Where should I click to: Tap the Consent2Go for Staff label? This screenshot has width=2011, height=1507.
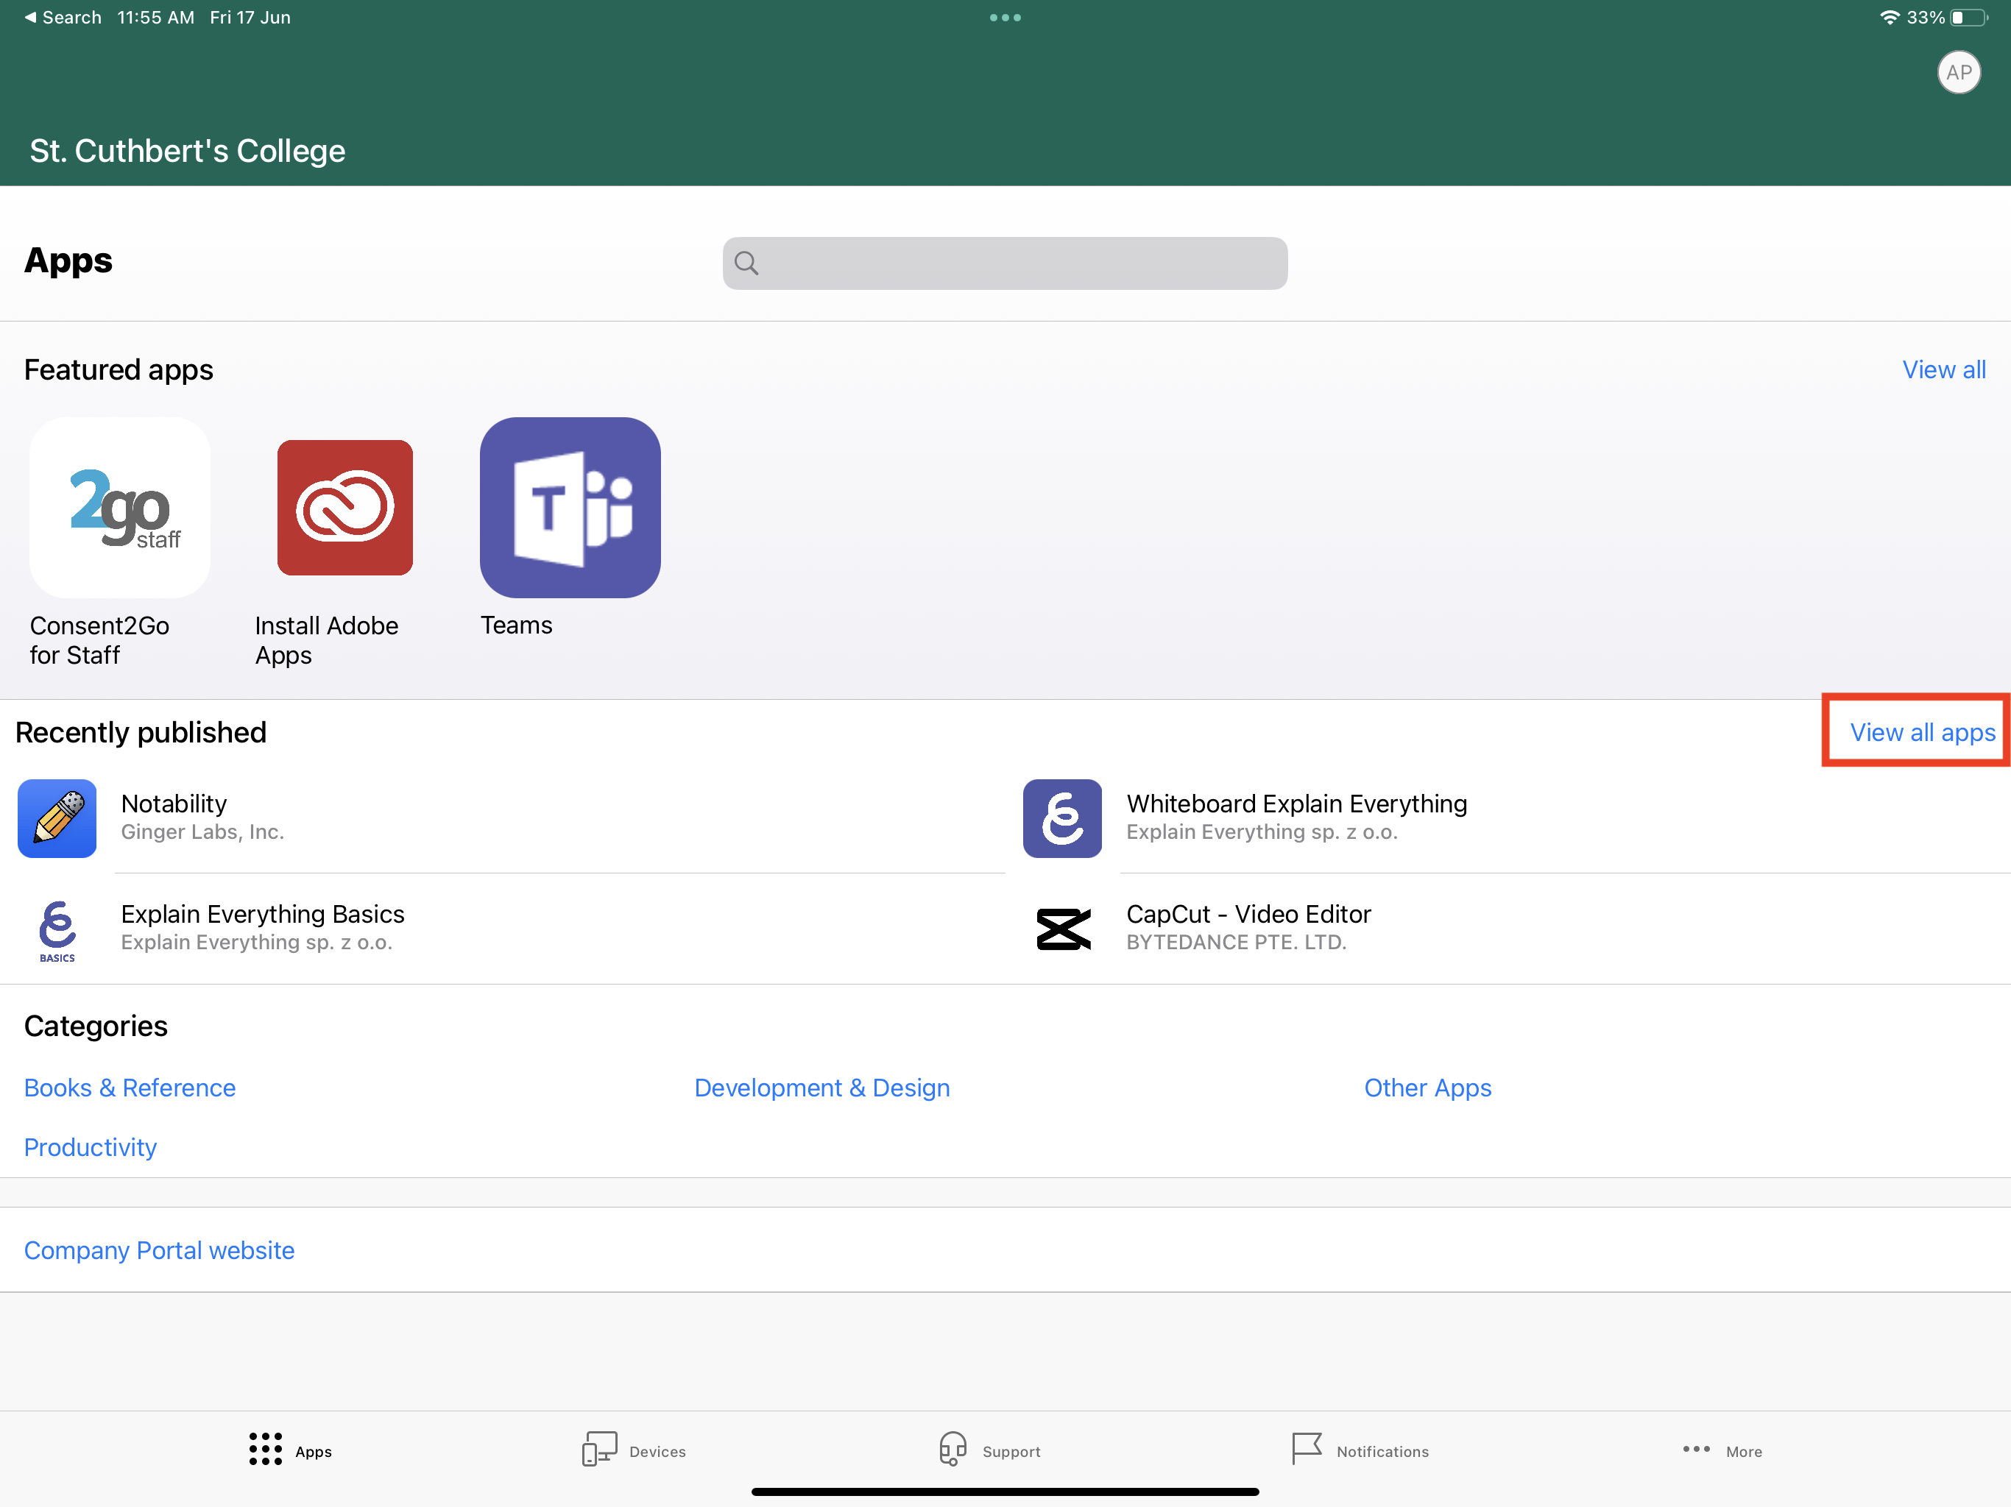coord(99,640)
